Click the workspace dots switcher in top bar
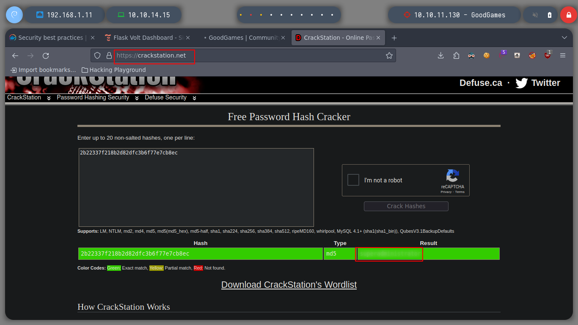The image size is (578, 325). [x=289, y=15]
